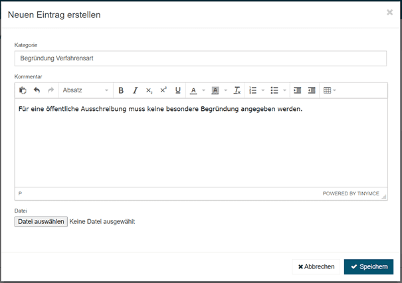Click the paste icon in editor toolbar
The image size is (402, 283).
(x=23, y=90)
